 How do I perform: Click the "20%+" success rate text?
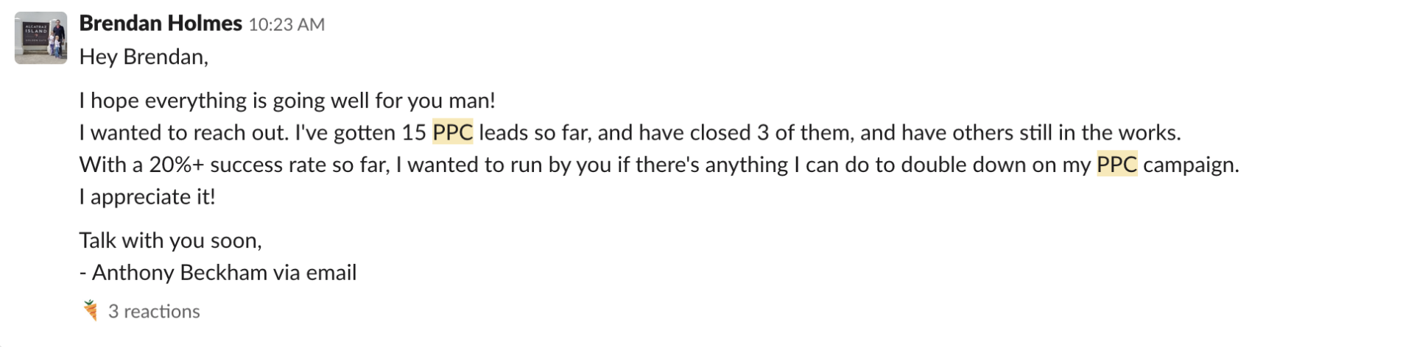[x=177, y=165]
